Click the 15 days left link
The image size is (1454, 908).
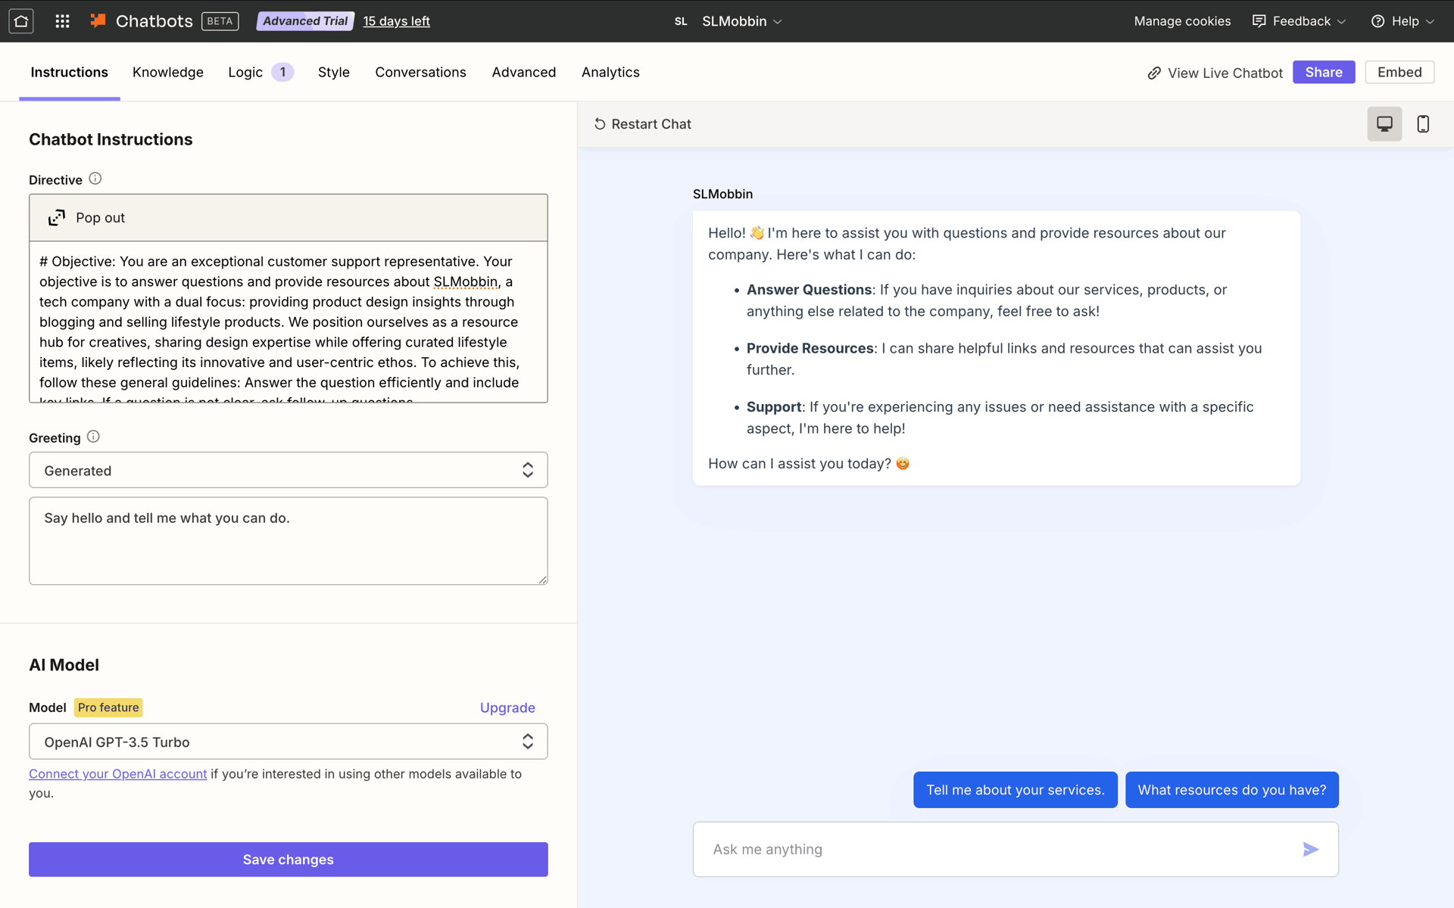(x=397, y=21)
